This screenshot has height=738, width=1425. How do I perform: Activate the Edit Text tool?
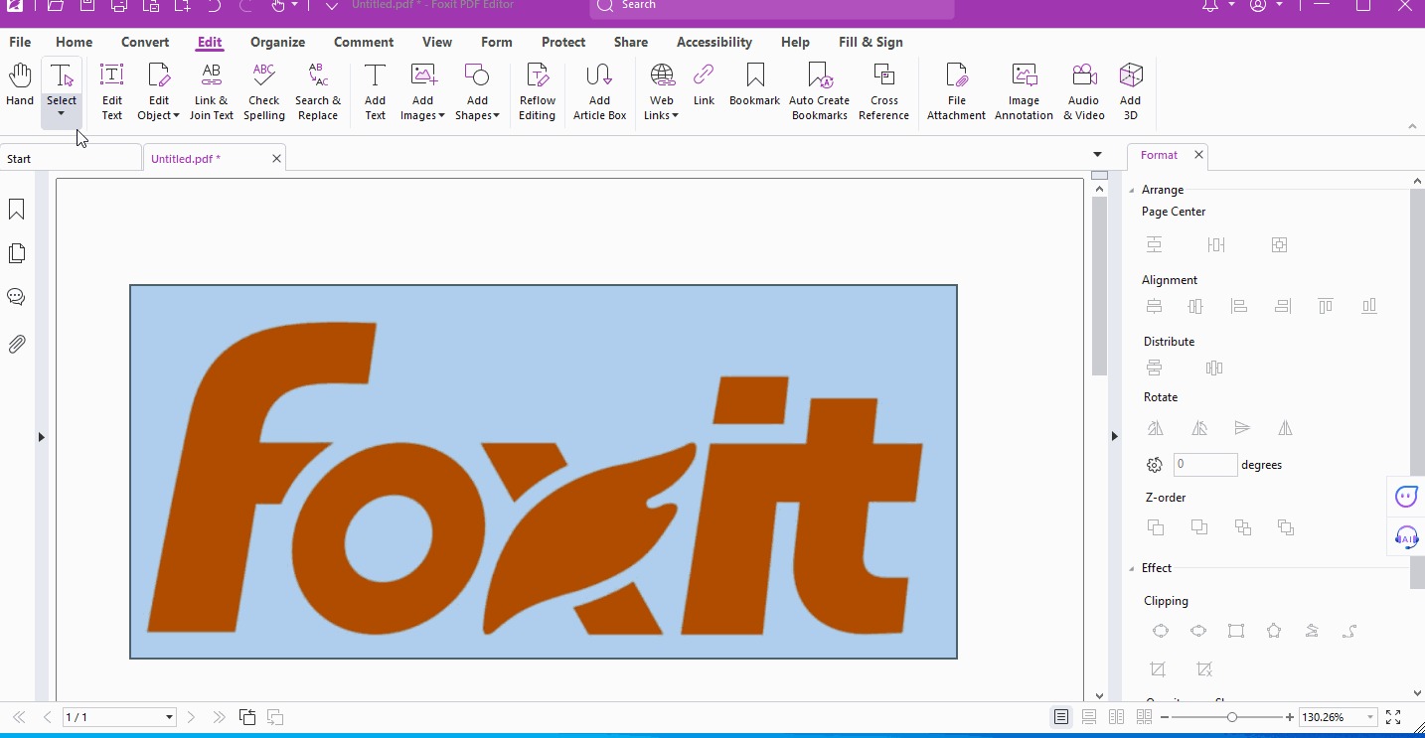[x=112, y=92]
